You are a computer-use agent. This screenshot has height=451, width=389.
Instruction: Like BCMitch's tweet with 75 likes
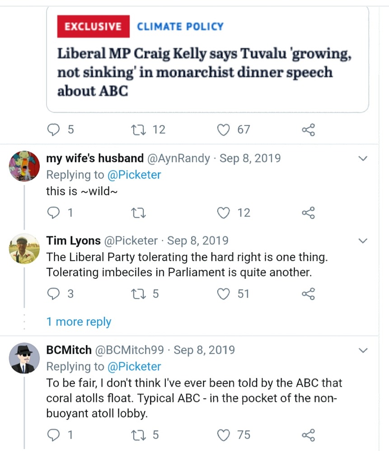(223, 435)
